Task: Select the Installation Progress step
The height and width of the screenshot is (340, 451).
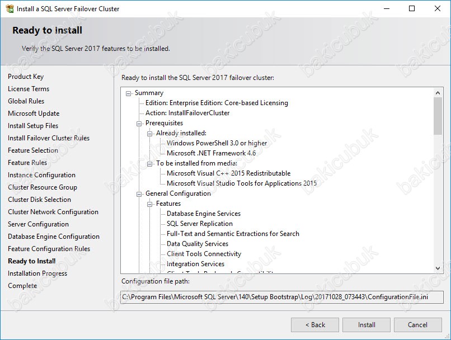Action: point(37,273)
